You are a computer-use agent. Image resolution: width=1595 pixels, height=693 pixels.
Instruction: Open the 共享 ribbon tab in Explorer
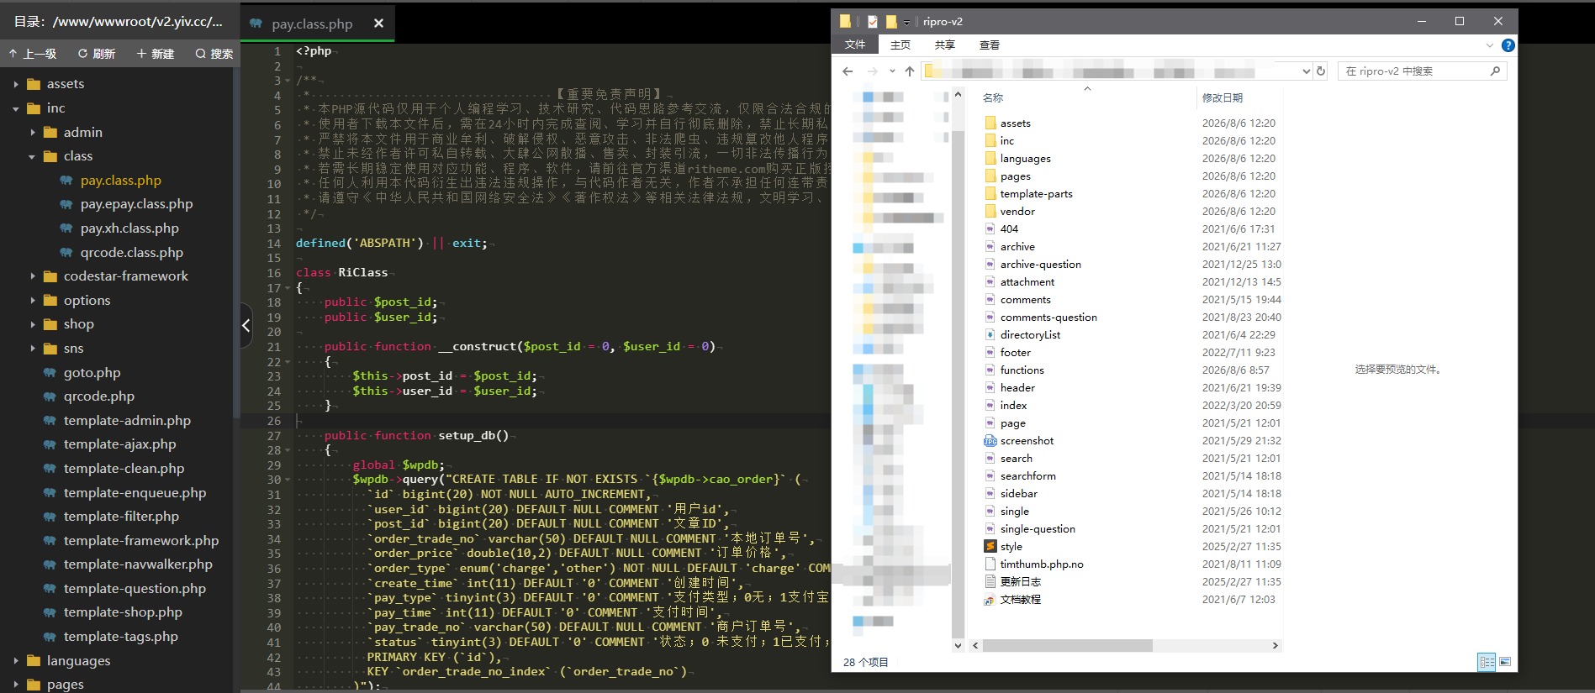tap(945, 45)
